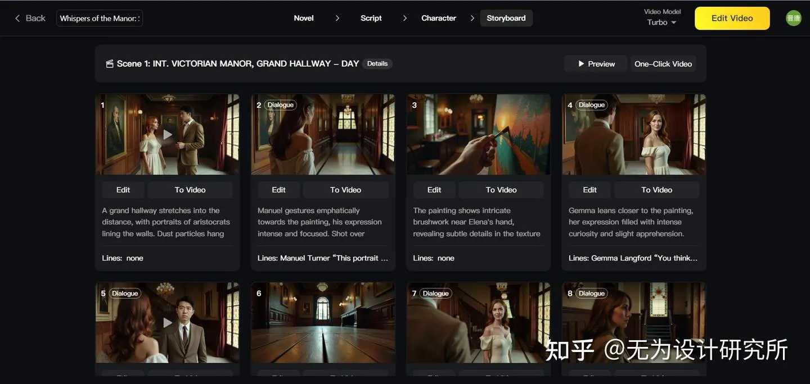810x384 pixels.
Task: Open the Novel step
Action: 304,19
